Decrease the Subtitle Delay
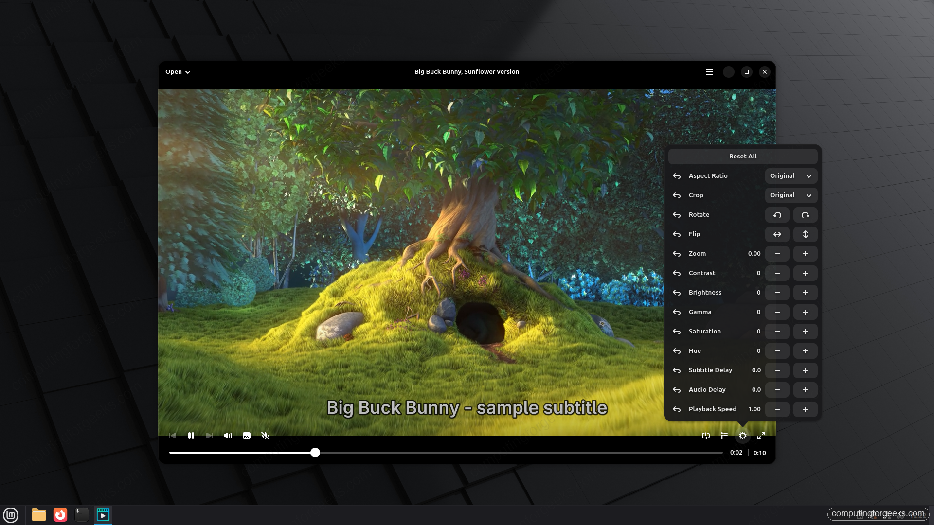The height and width of the screenshot is (525, 934). click(x=777, y=370)
